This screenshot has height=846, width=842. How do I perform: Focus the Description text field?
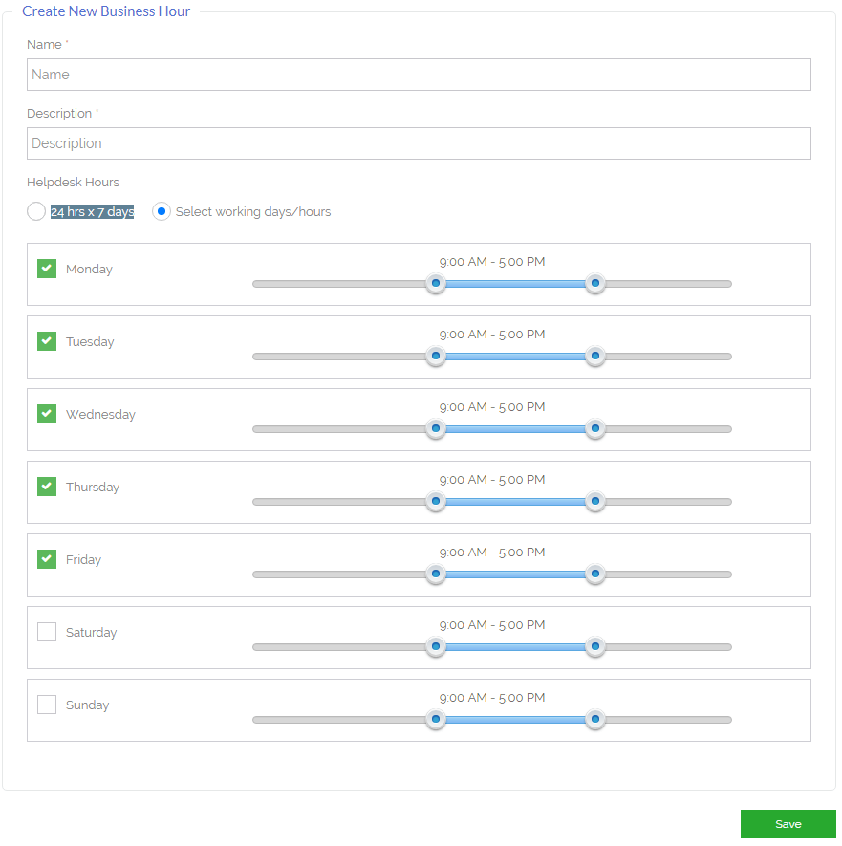(420, 143)
